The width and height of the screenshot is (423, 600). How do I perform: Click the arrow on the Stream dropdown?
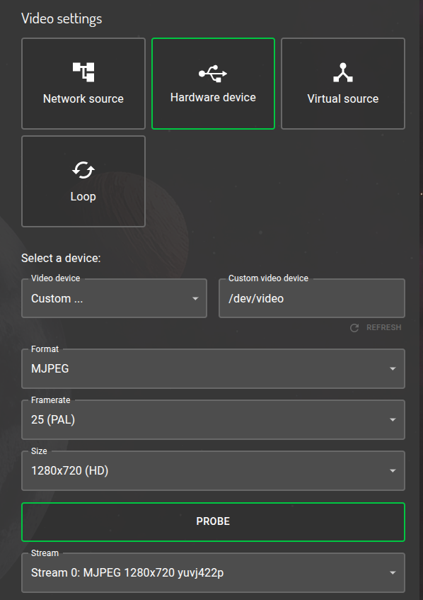click(393, 573)
